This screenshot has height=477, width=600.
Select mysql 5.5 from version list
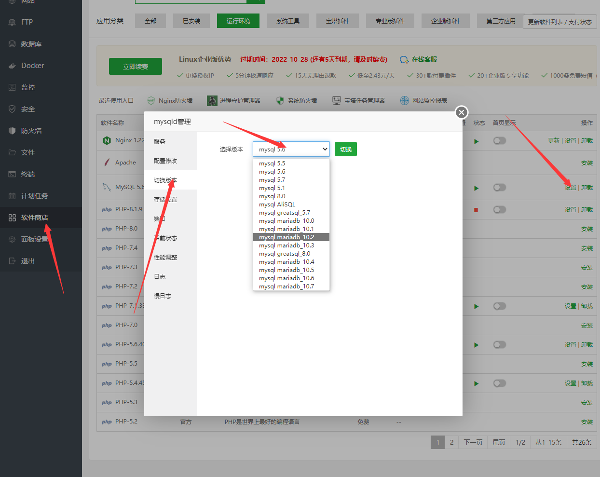click(291, 164)
